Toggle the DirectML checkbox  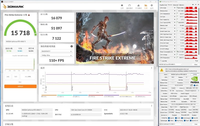[x=192, y=118]
